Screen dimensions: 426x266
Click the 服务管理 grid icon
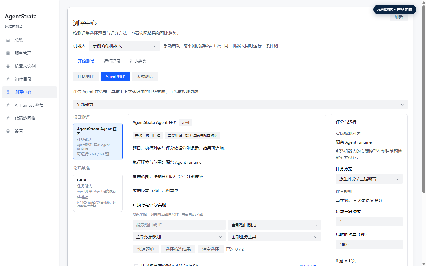(x=8, y=53)
